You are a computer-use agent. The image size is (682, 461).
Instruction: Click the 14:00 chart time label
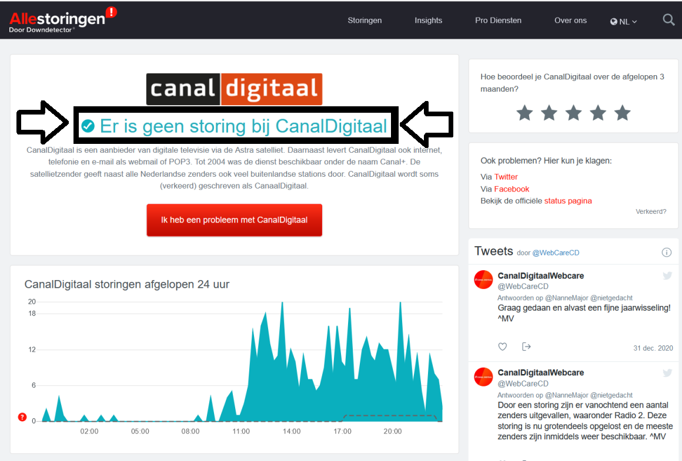(x=292, y=432)
